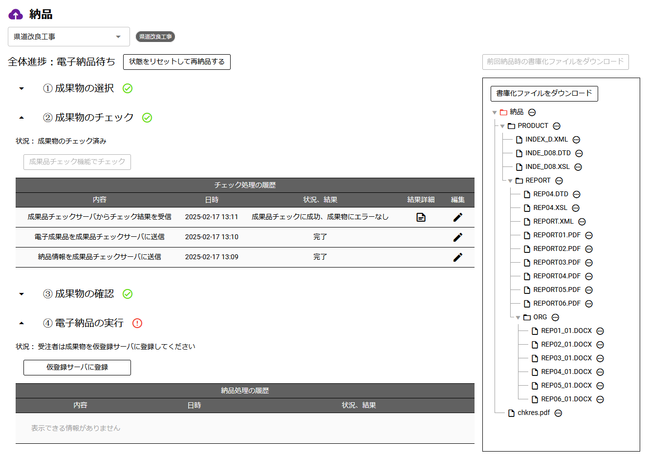Click edit pencil for 2025-02-17 13:09 row
648x476 pixels.
pyautogui.click(x=457, y=257)
